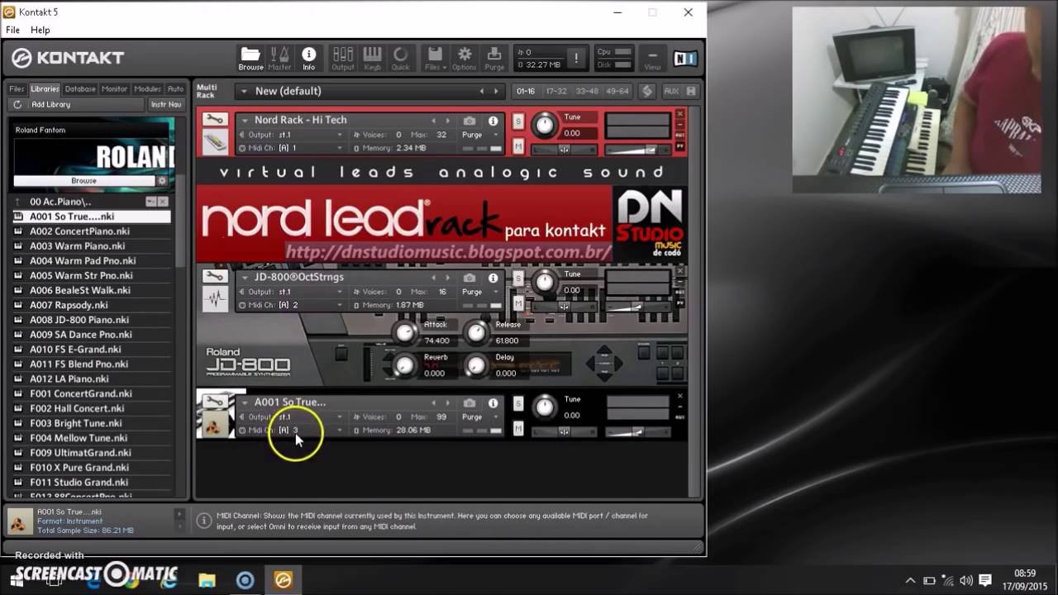Click Nord Rack volume slider
Screen dimensions: 1058x595
[637, 150]
